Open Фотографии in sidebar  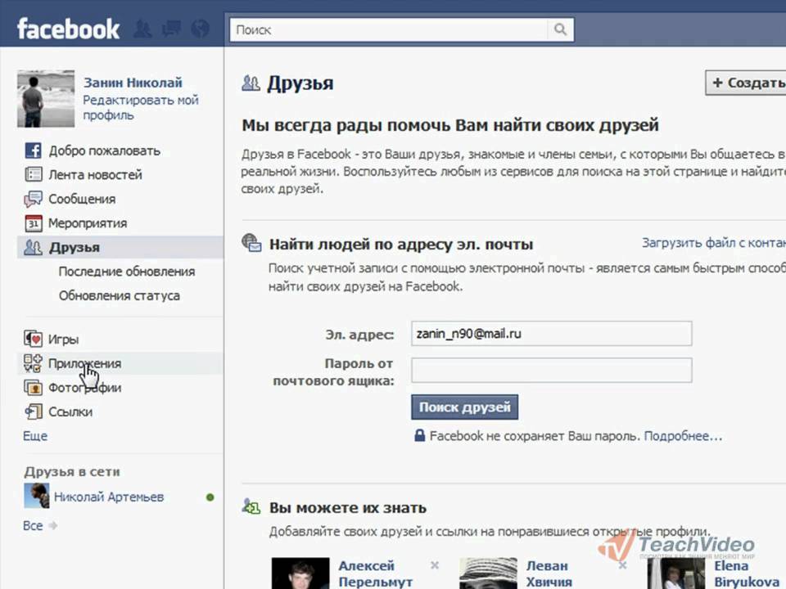(x=84, y=388)
